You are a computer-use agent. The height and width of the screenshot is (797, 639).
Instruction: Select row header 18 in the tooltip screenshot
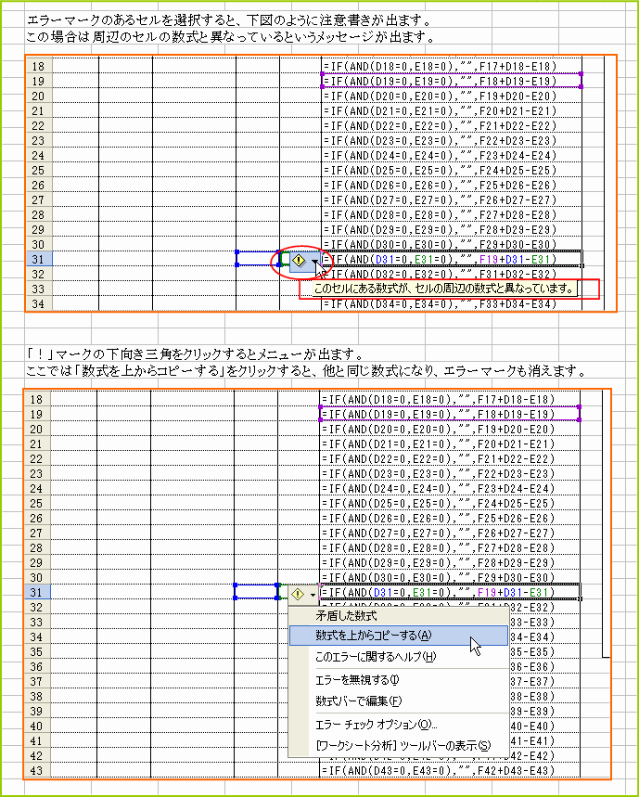click(x=39, y=67)
